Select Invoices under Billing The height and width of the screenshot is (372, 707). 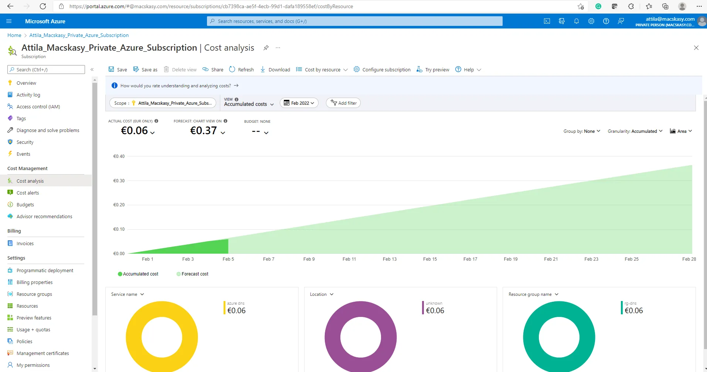click(x=25, y=243)
